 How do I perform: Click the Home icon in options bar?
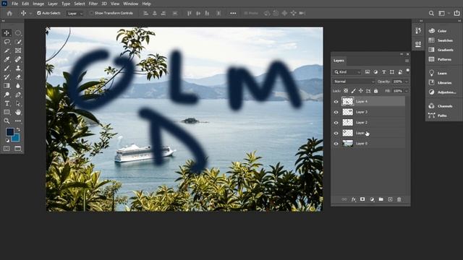point(9,13)
